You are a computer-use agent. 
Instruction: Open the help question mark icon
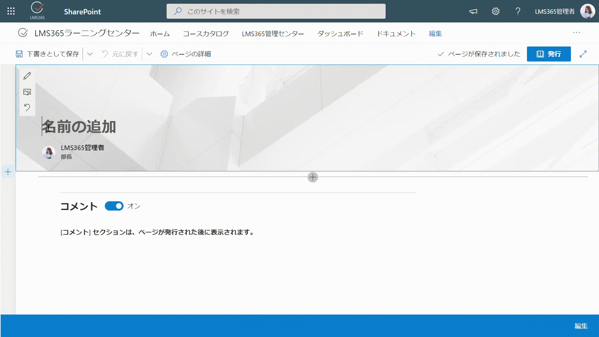tap(518, 12)
